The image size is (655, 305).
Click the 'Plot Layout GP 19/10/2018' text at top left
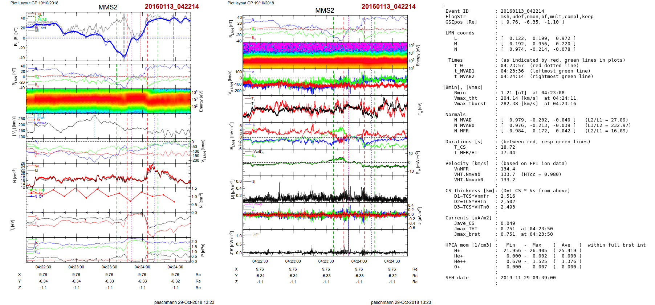coord(34,3)
